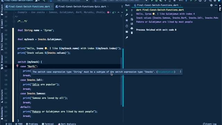Open the Documentation link in error tooltip

[x=166, y=72]
